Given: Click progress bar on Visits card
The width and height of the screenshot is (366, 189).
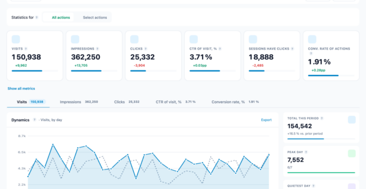Looking at the screenshot, I should click(x=35, y=71).
